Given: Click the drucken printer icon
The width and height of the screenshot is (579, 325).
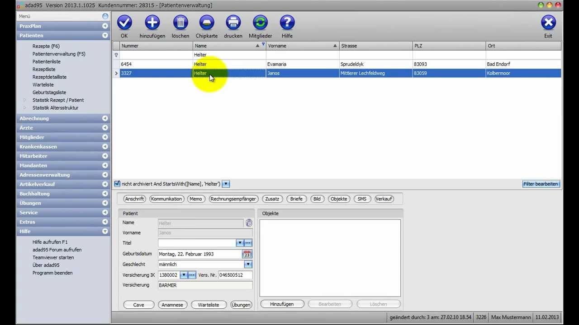Looking at the screenshot, I should [233, 23].
